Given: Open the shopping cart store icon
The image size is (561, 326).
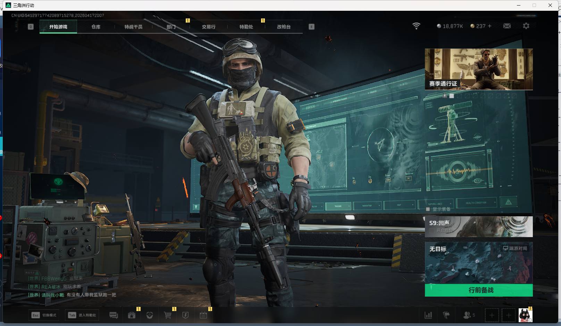Looking at the screenshot, I should [168, 315].
